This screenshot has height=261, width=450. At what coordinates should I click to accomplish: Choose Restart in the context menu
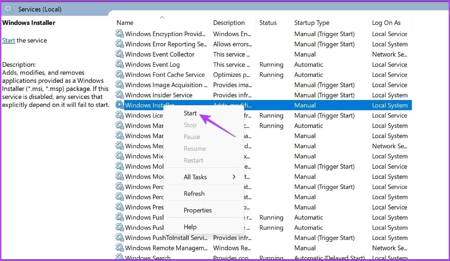click(193, 160)
